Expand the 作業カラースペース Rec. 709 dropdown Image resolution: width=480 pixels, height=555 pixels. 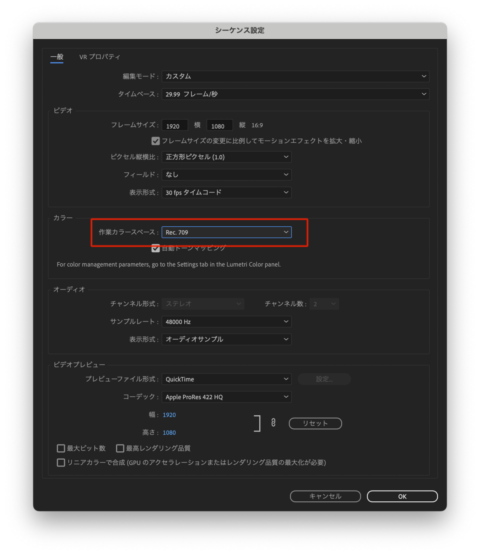point(226,232)
